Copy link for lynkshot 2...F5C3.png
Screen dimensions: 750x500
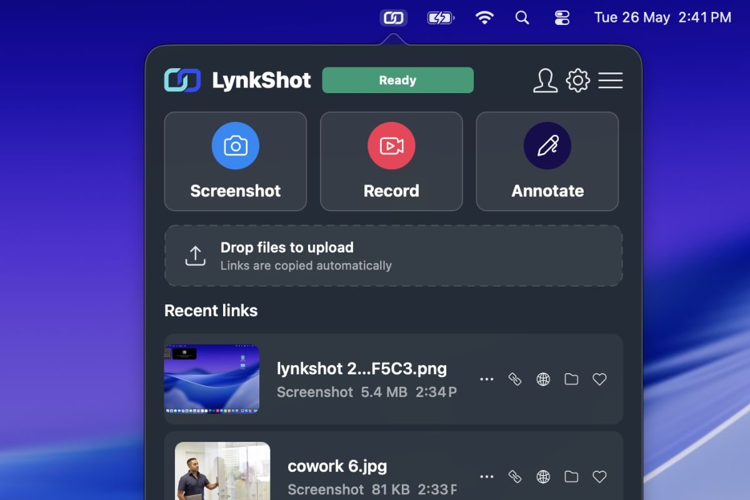click(x=515, y=379)
